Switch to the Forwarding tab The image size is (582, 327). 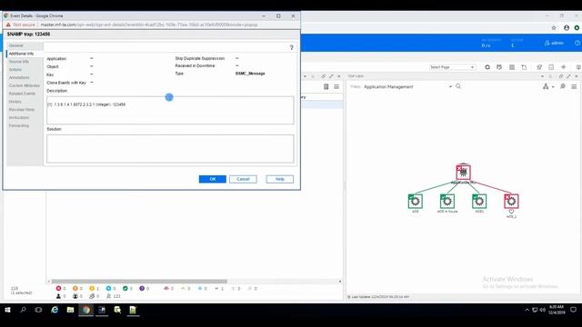(18, 125)
